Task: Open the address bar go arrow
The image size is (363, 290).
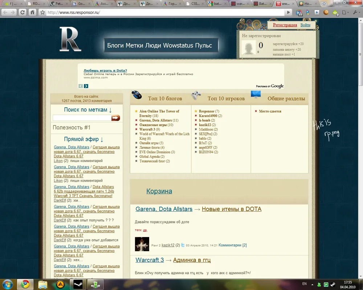Action: [289, 12]
